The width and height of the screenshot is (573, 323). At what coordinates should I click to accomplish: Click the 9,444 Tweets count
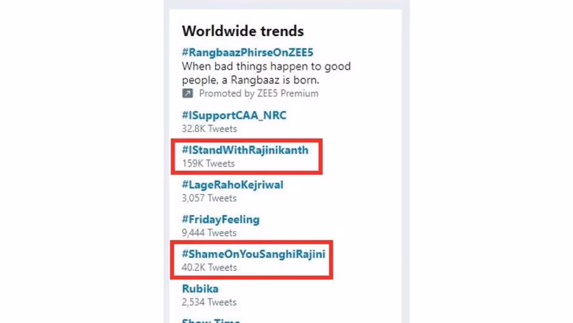tap(209, 233)
